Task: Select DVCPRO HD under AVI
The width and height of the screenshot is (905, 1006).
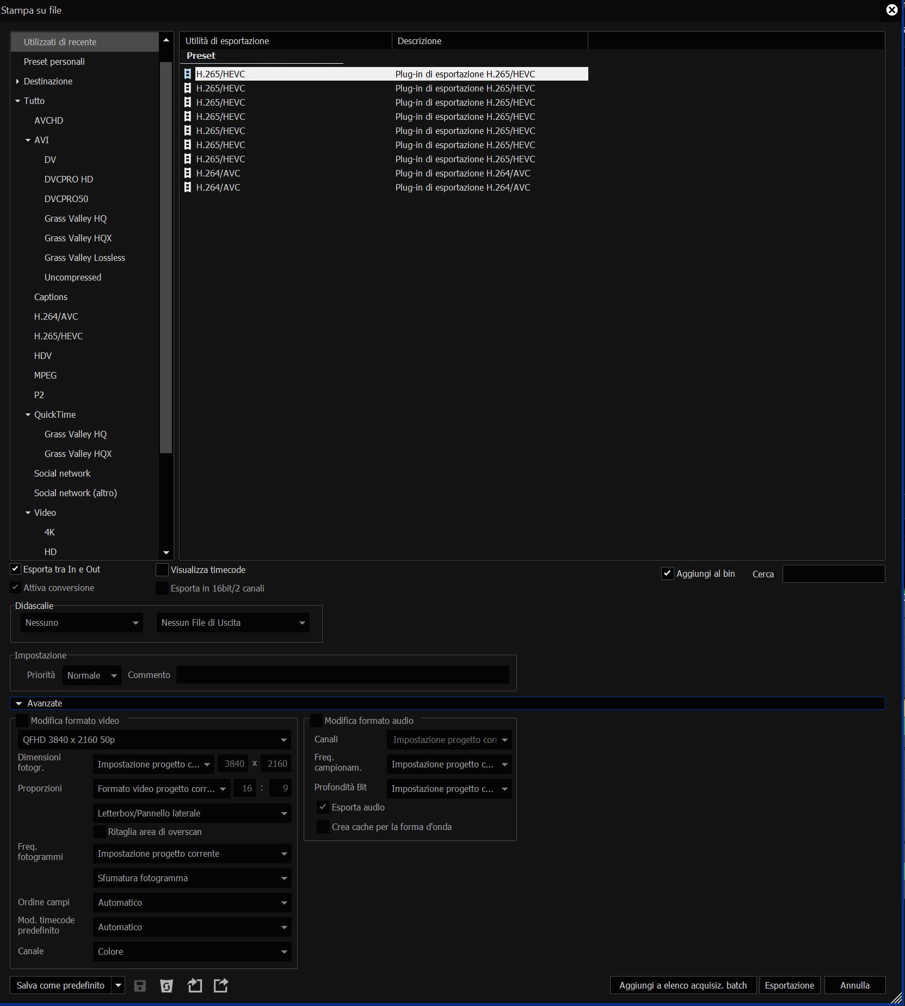Action: pyautogui.click(x=69, y=179)
